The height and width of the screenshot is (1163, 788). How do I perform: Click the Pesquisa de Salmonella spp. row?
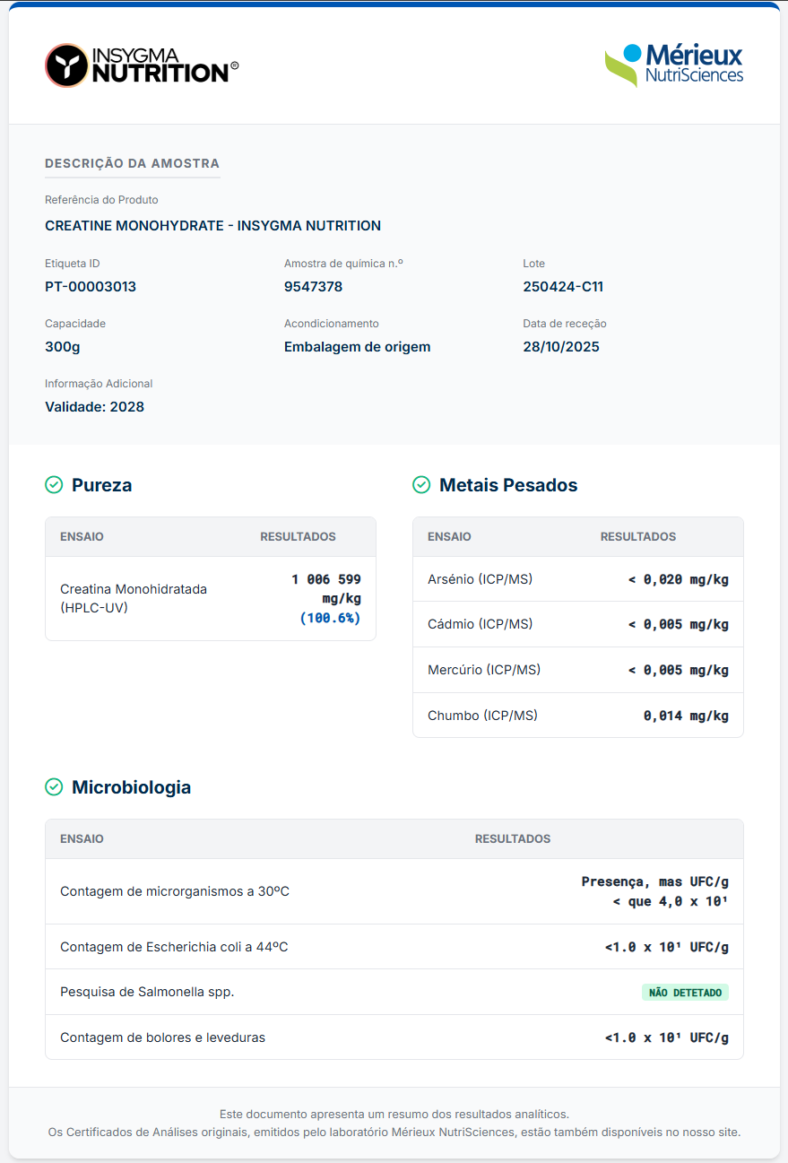click(394, 992)
